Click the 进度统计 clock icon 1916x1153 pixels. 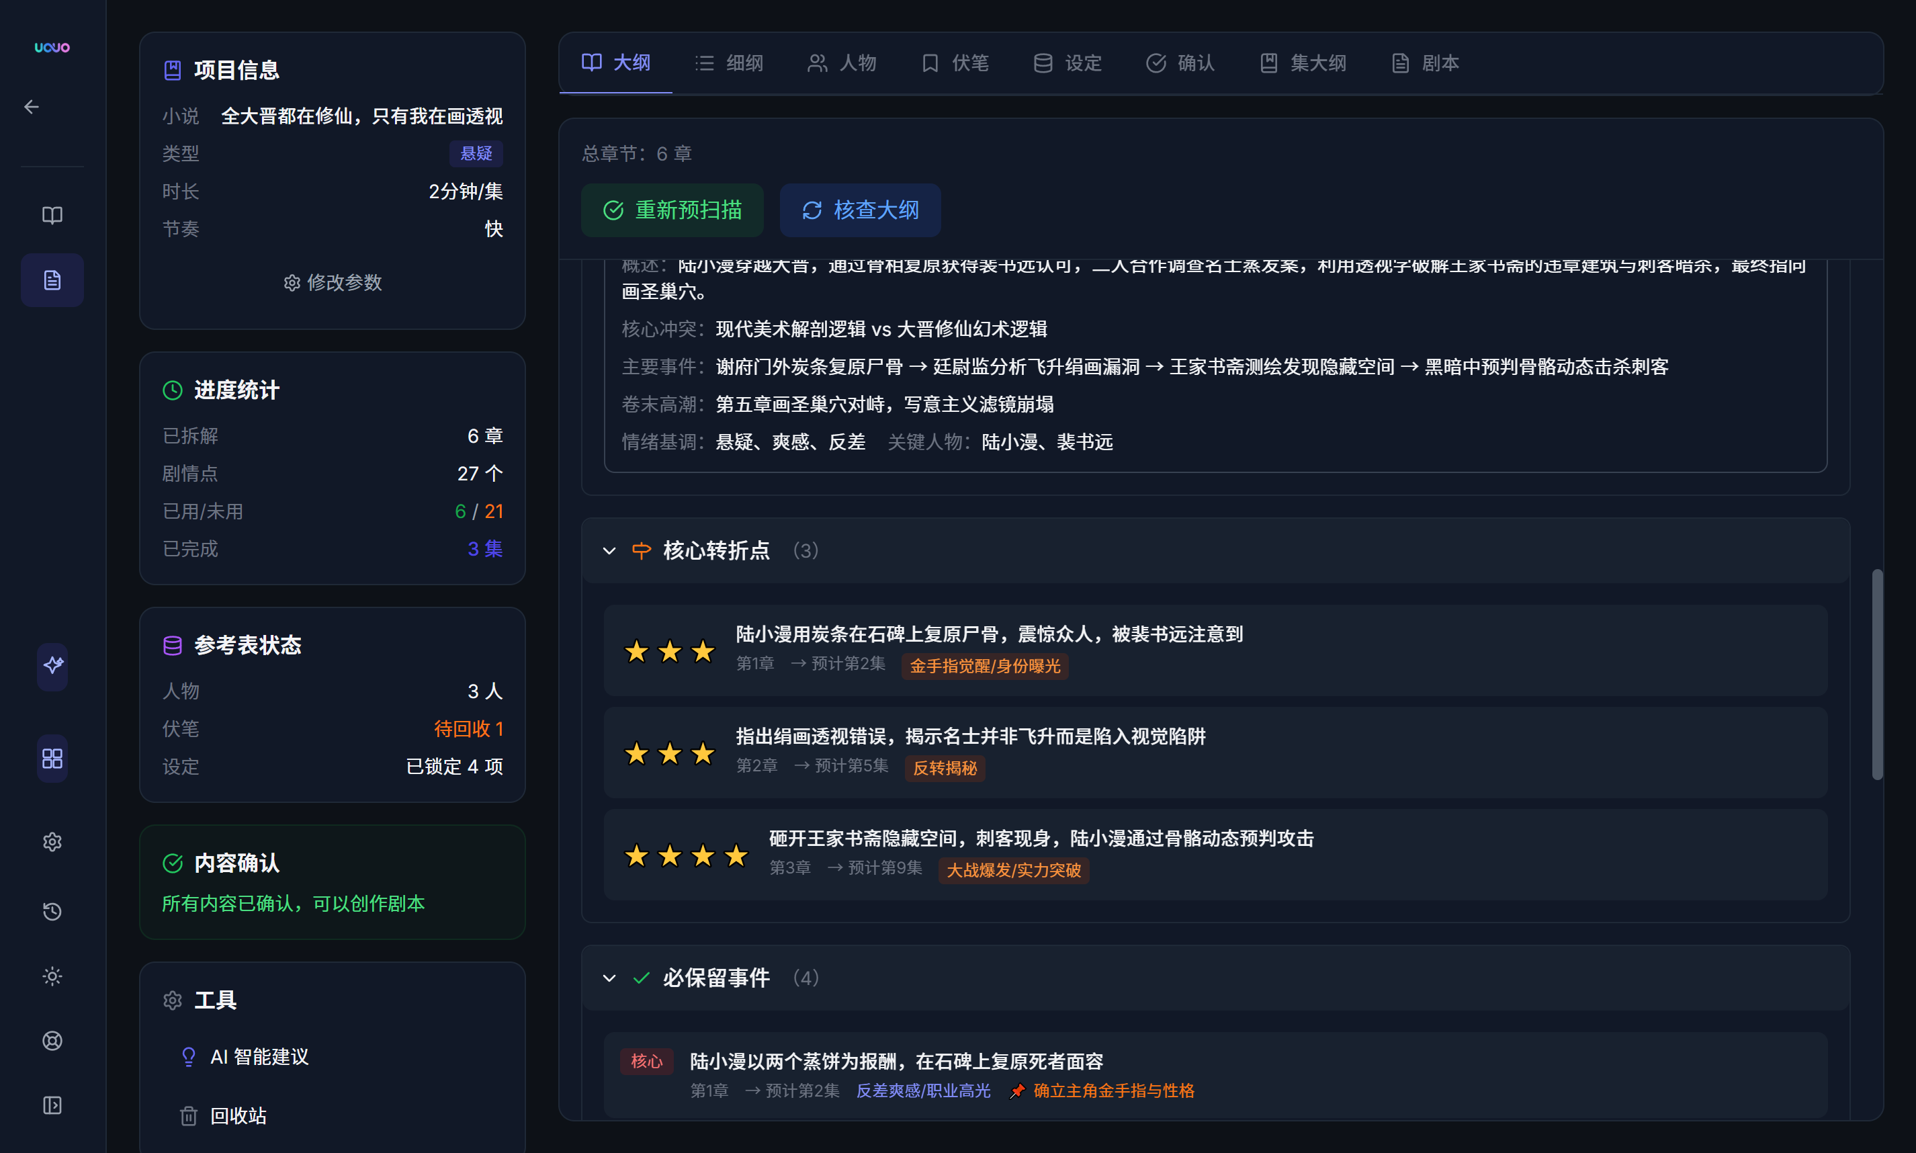[173, 390]
